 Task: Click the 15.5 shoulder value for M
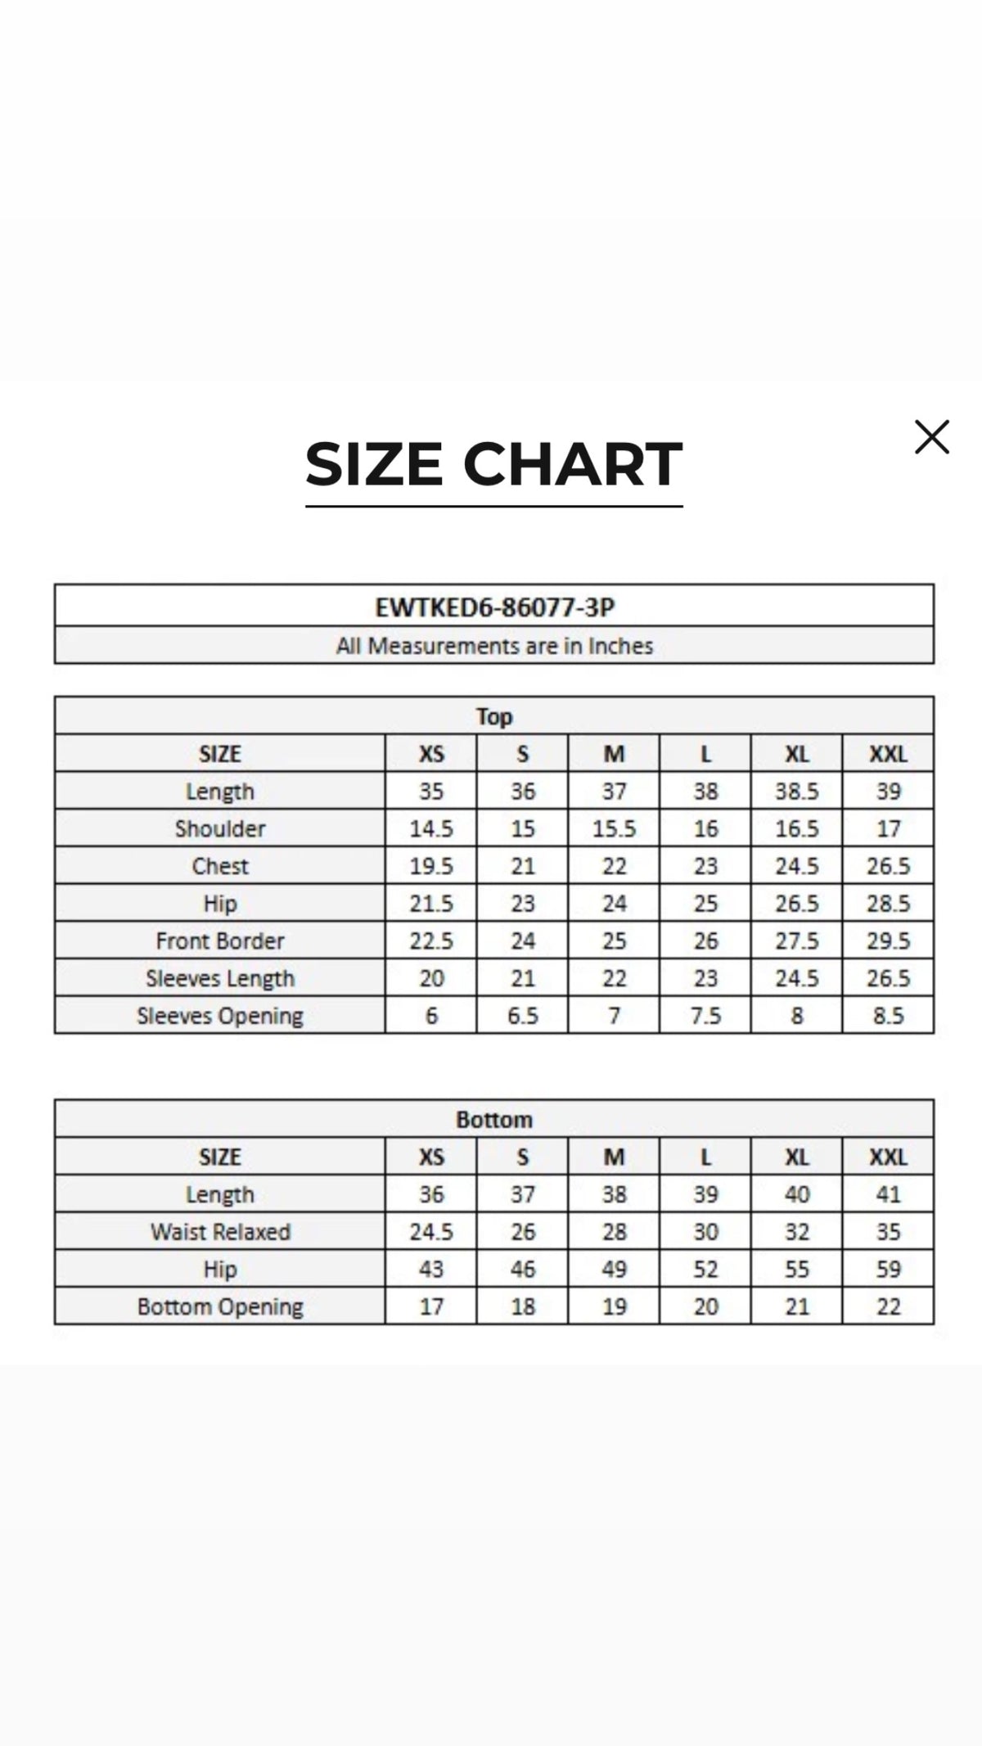614,828
